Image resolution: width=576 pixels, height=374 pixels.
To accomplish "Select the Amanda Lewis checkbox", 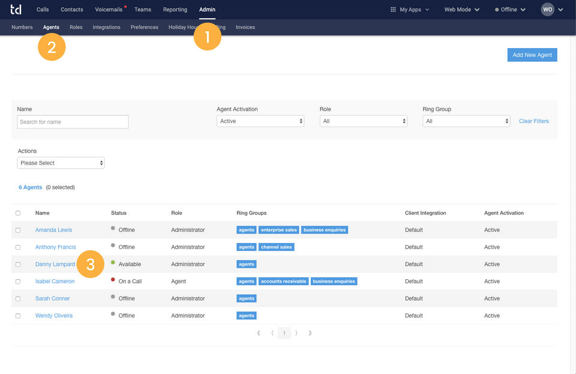I will point(18,230).
